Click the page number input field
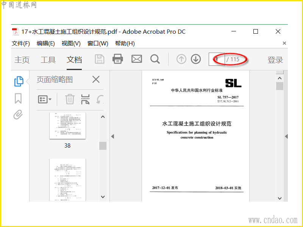303x227 pixels. pyautogui.click(x=217, y=59)
